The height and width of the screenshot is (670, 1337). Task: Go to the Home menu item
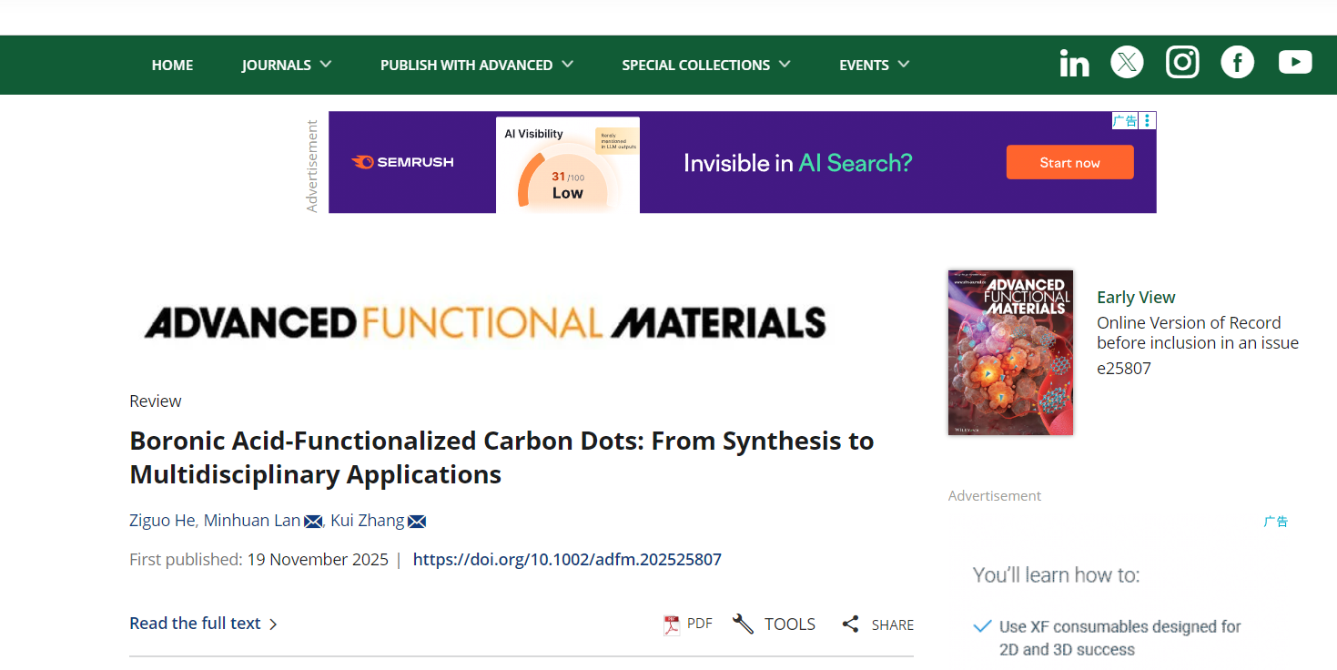(x=172, y=65)
